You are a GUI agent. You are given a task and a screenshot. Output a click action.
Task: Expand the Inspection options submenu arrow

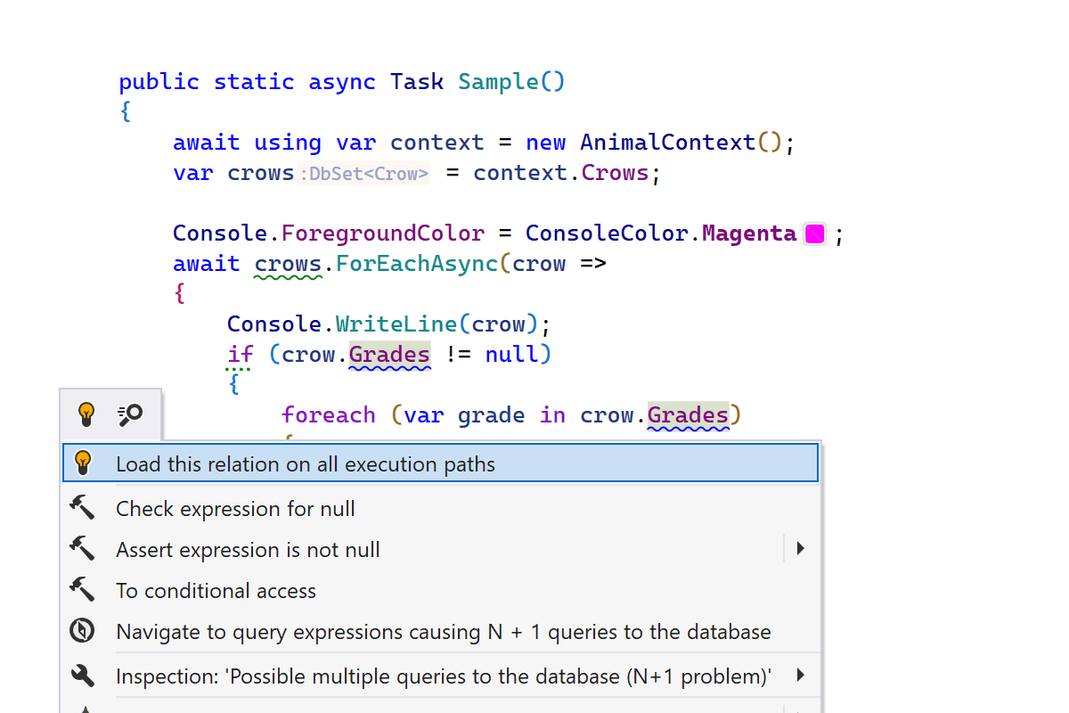point(800,676)
